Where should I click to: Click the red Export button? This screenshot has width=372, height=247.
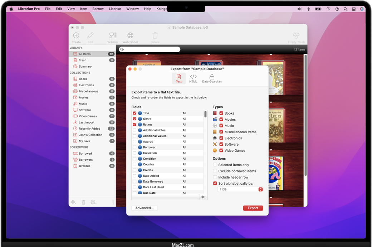coord(253,208)
